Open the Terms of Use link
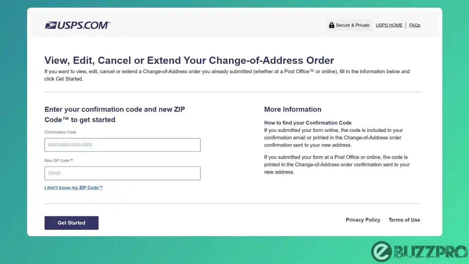The image size is (469, 264). tap(404, 220)
